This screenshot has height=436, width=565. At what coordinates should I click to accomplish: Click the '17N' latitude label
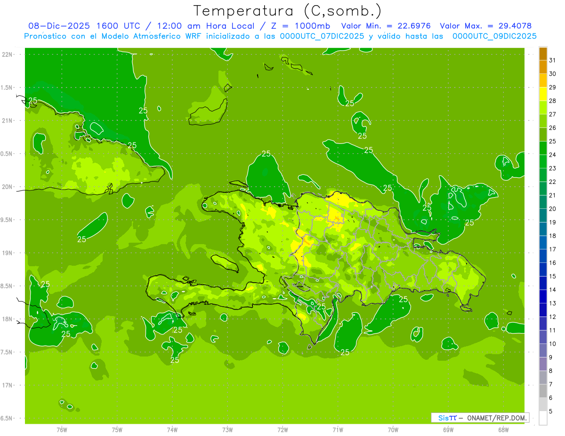tap(7, 385)
